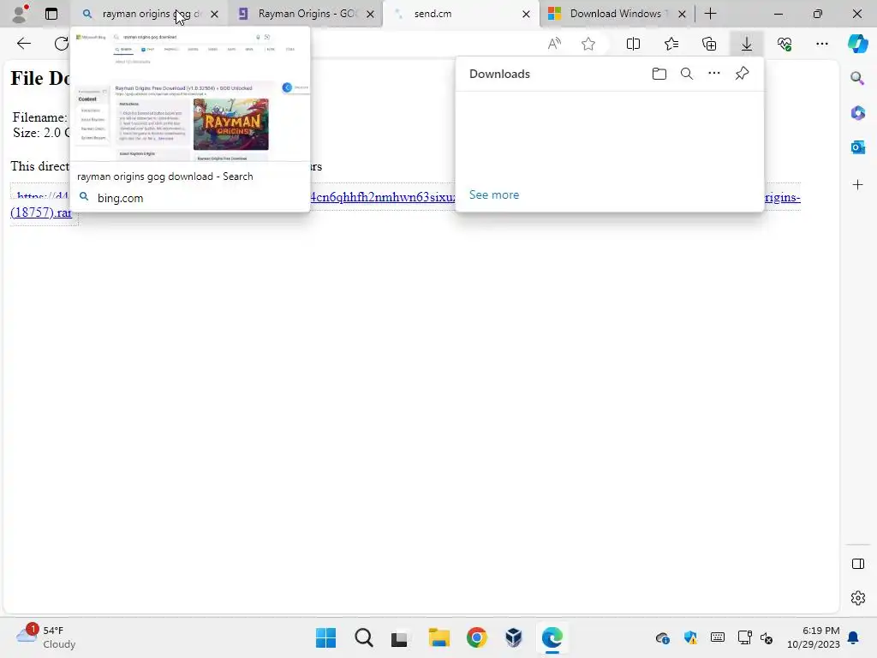
Task: Open Windows Security tray icon
Action: point(690,637)
